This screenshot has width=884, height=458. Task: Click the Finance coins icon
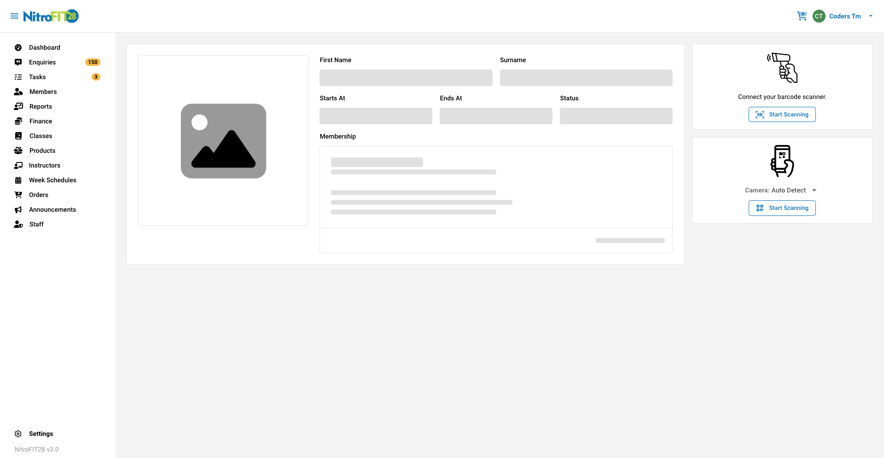point(18,121)
